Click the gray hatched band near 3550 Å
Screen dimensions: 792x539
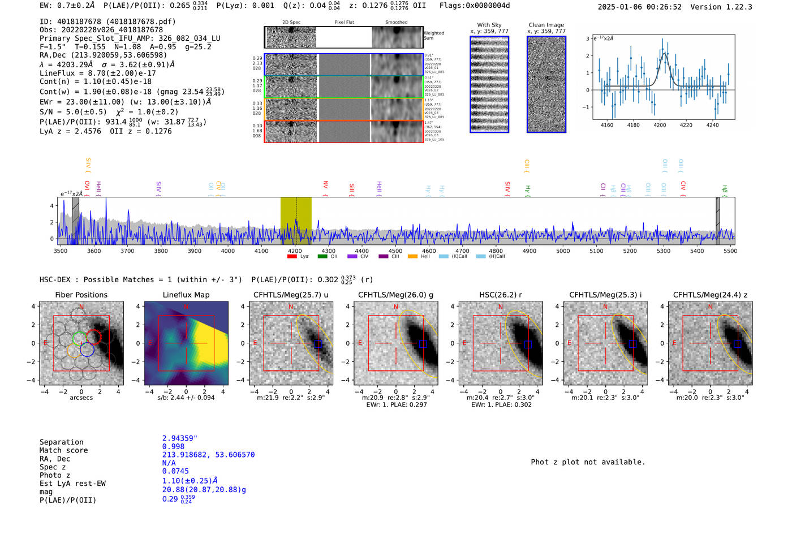tap(75, 221)
